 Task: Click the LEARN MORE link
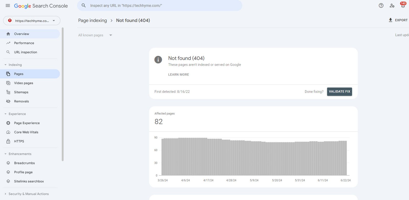coord(178,75)
